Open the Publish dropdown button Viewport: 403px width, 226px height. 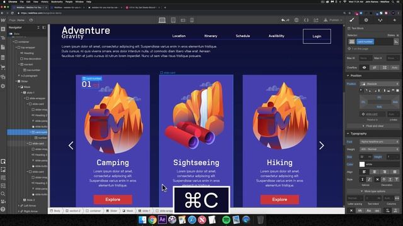[x=333, y=20]
